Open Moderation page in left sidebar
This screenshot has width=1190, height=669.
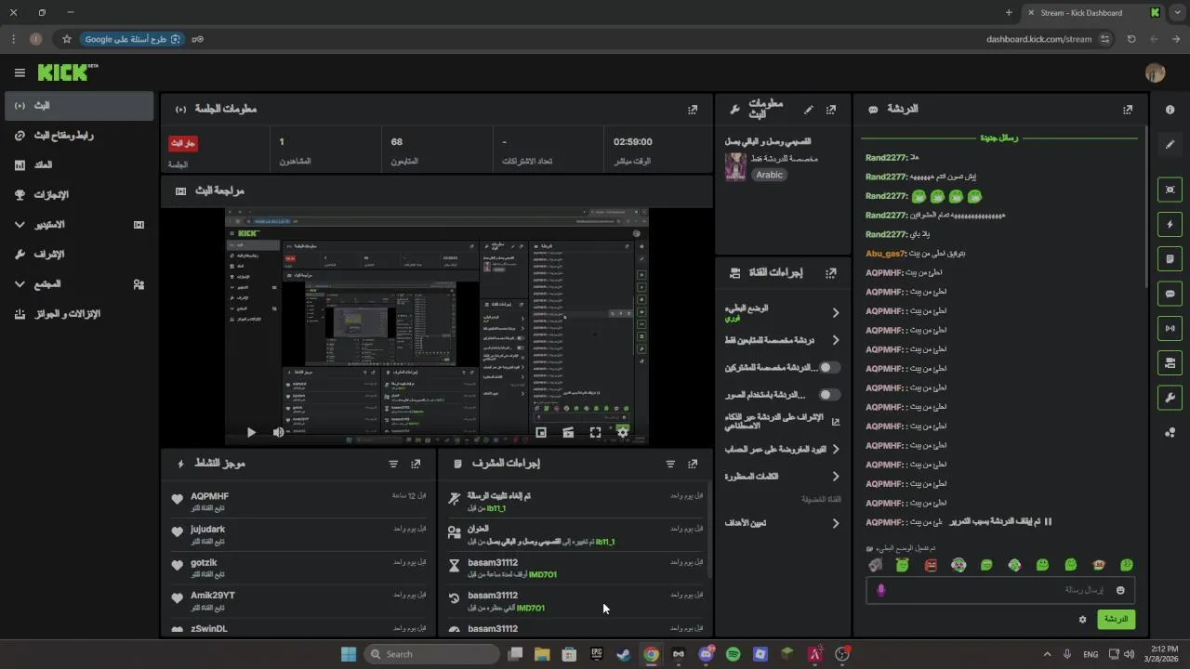(x=79, y=255)
